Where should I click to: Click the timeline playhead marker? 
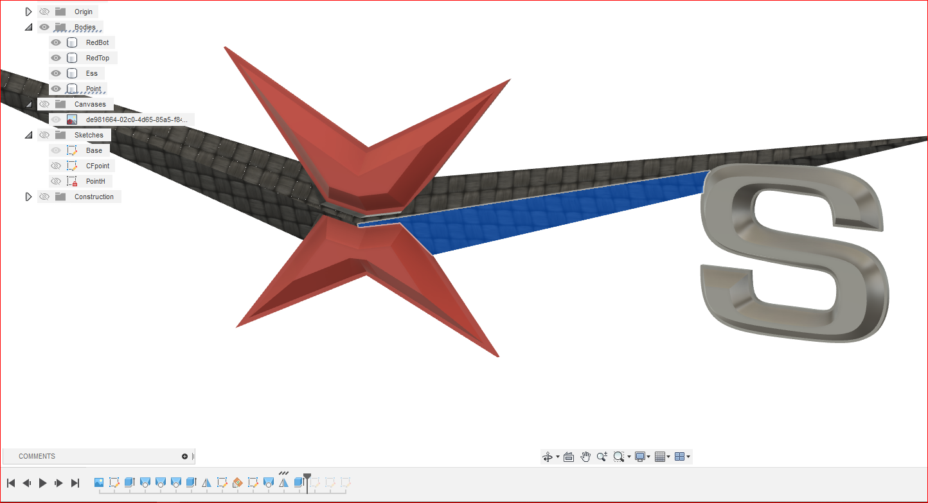point(307,478)
